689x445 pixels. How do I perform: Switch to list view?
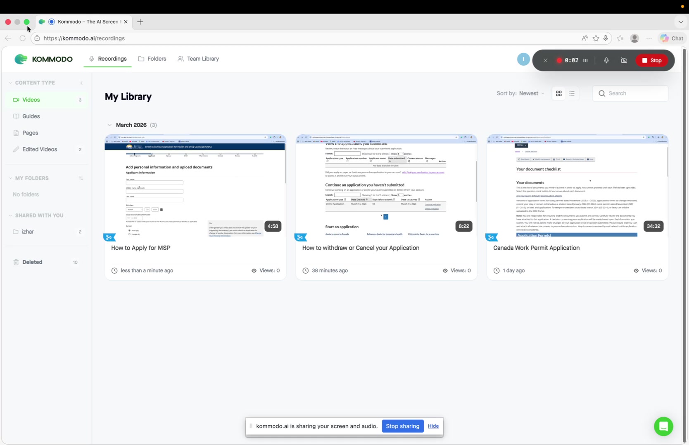572,94
